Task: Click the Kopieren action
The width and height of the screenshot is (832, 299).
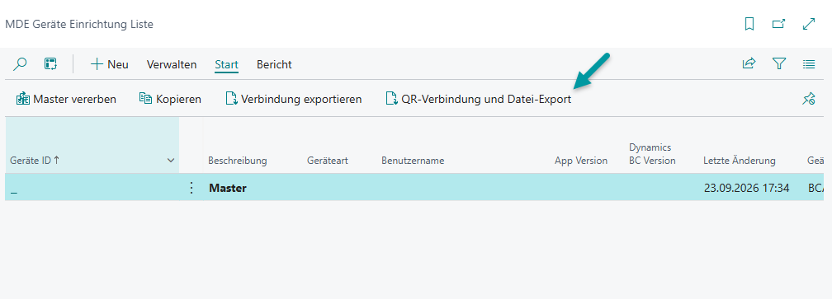Action: (x=170, y=99)
